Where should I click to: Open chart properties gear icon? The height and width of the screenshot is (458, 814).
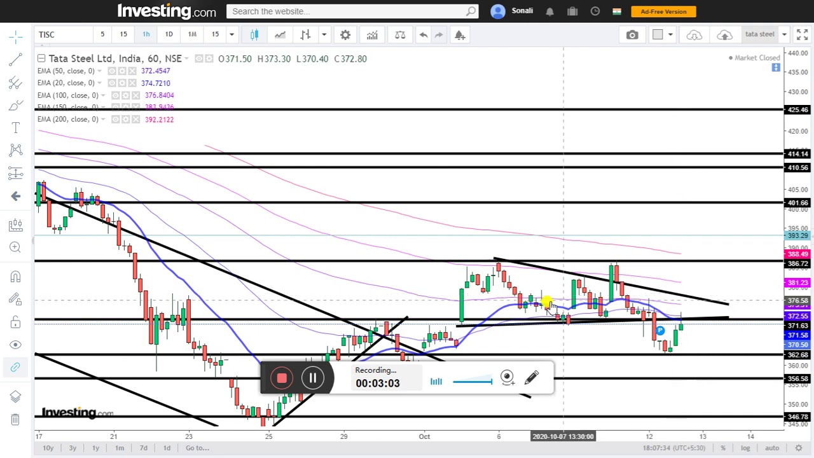(345, 35)
